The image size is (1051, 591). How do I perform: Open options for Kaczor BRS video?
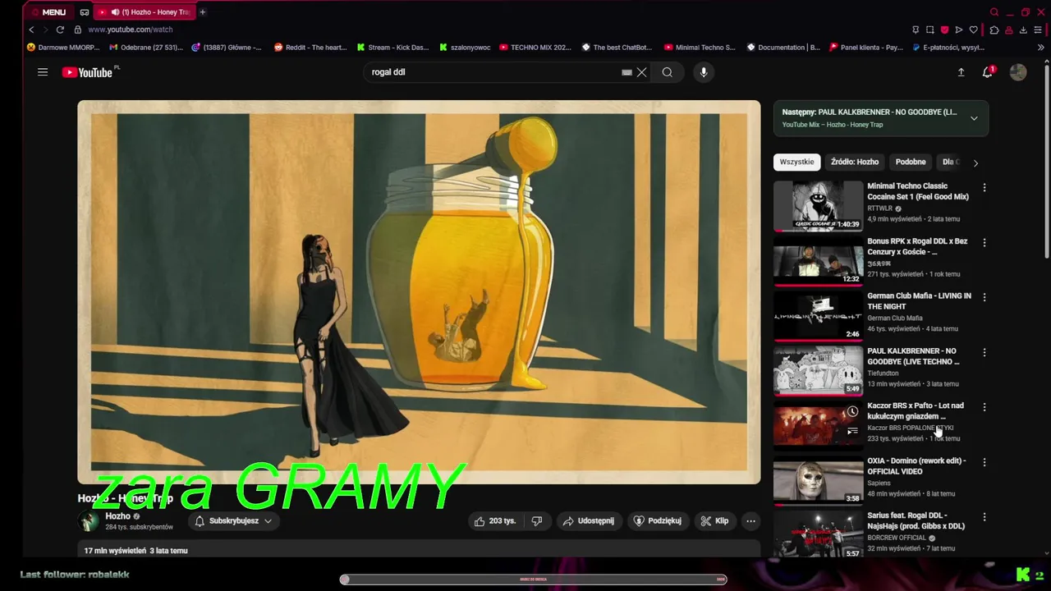[984, 407]
